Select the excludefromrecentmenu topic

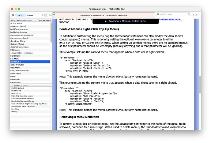click(30, 53)
